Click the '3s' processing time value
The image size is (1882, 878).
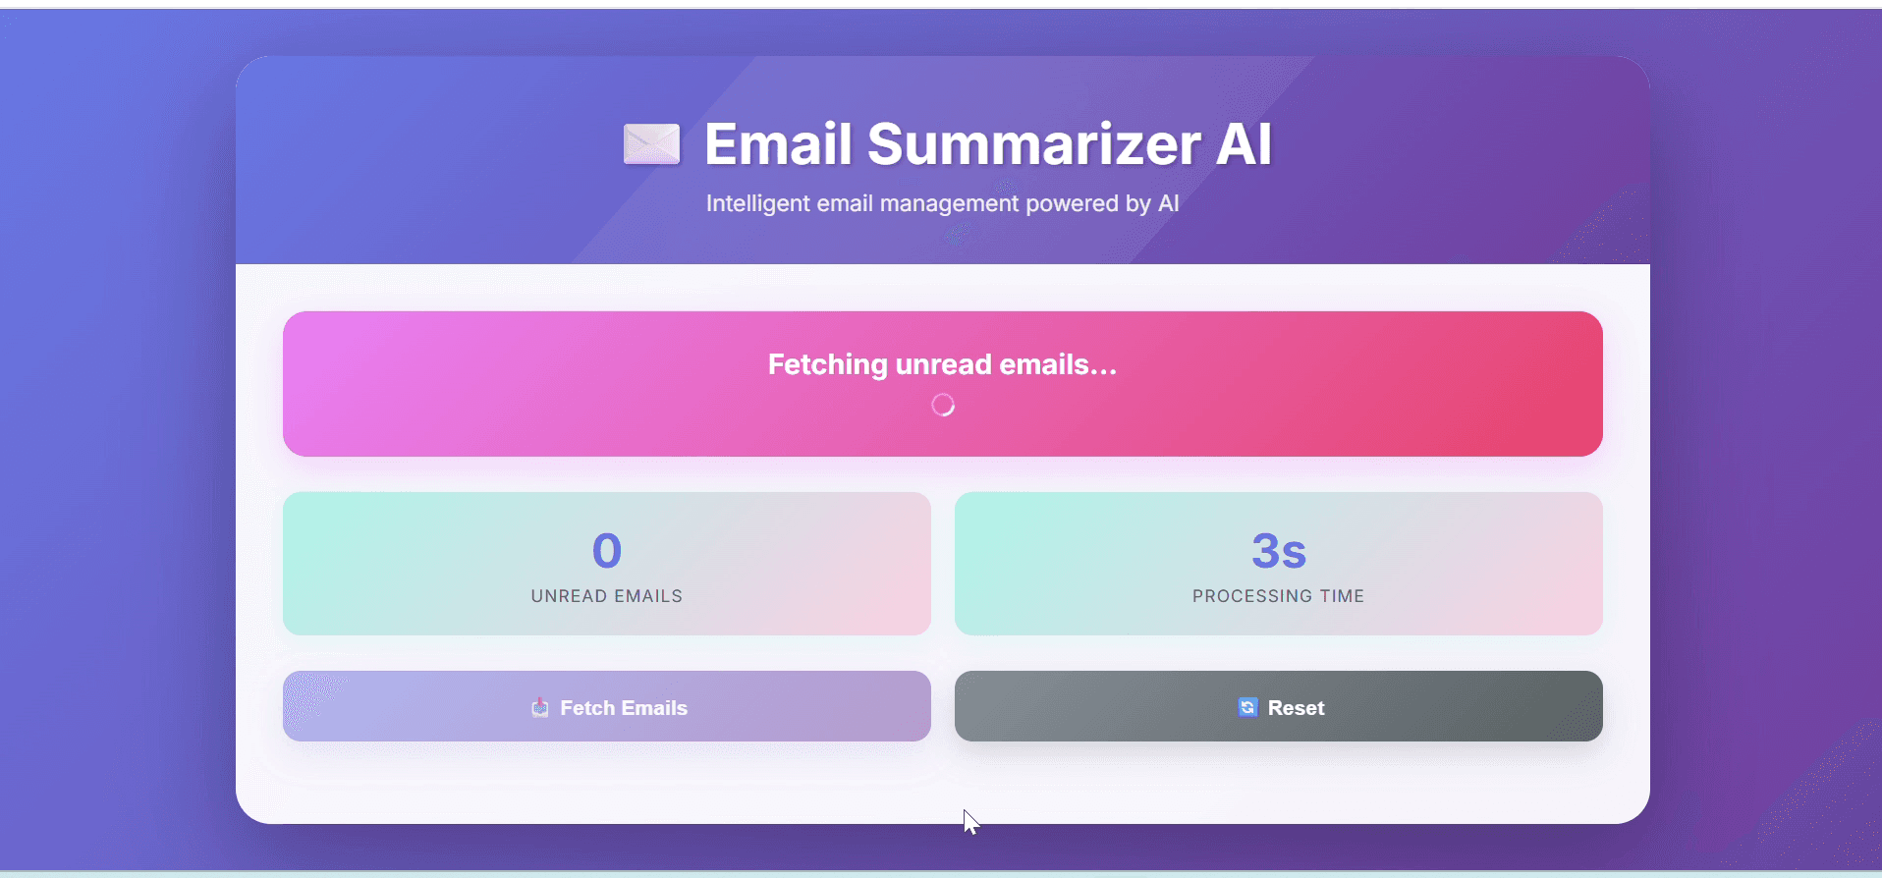click(1276, 551)
